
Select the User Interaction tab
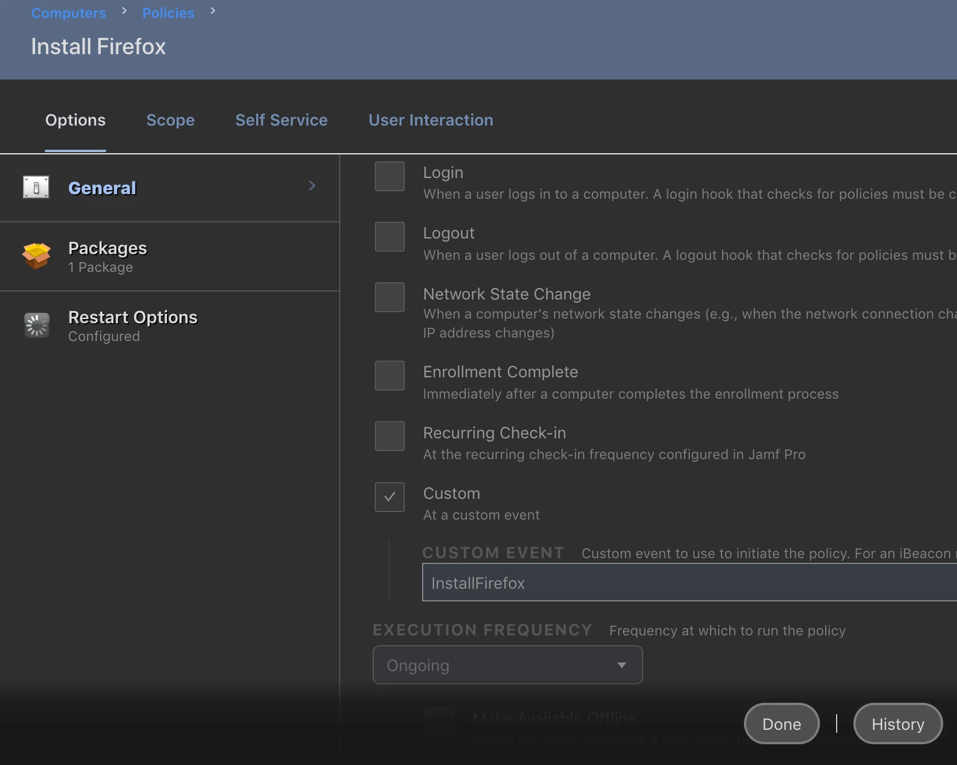[x=431, y=120]
